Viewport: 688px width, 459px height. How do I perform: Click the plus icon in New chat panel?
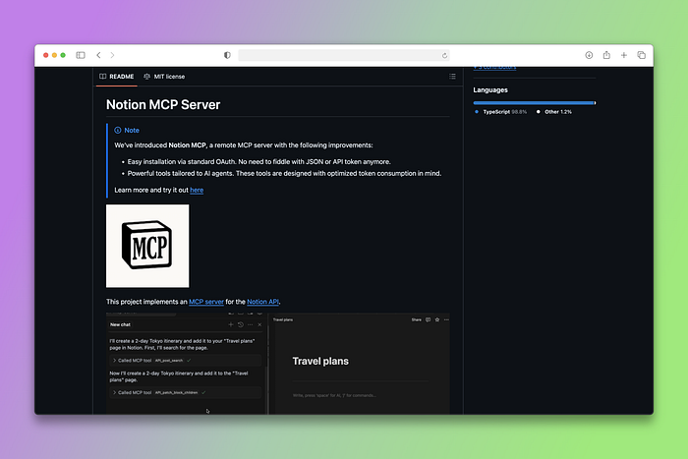[231, 324]
